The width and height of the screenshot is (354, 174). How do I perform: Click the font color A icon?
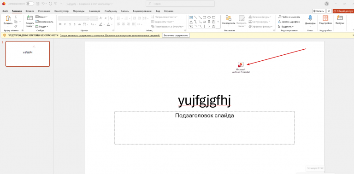[x=108, y=24]
